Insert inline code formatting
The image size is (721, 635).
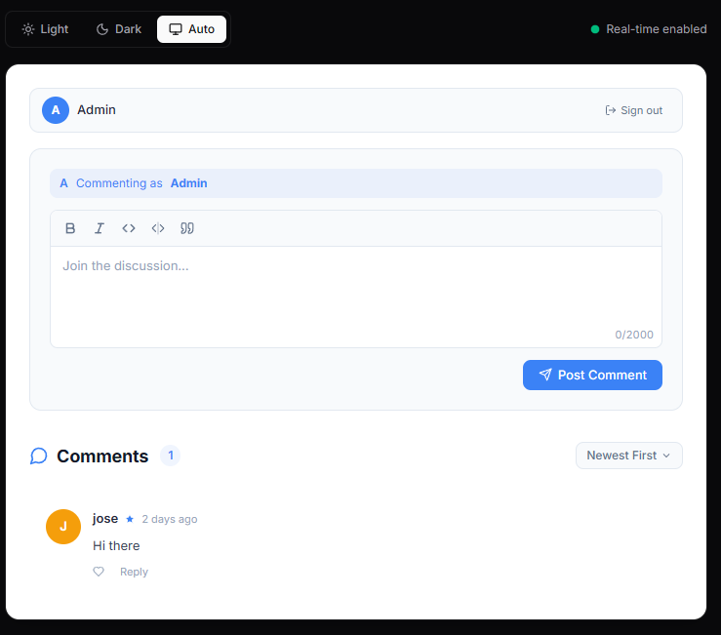[129, 228]
